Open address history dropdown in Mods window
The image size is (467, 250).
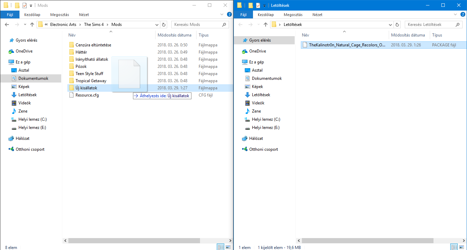coord(157,25)
